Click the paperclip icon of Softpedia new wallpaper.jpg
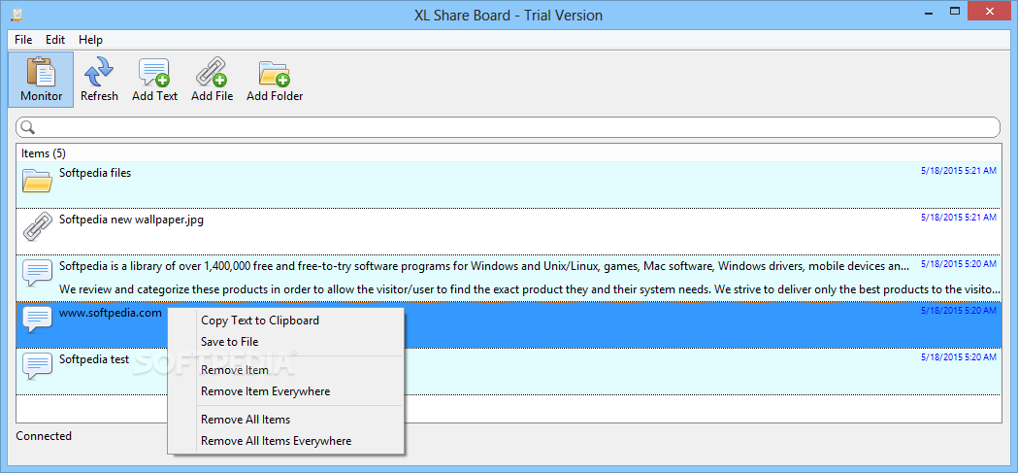 click(x=37, y=227)
